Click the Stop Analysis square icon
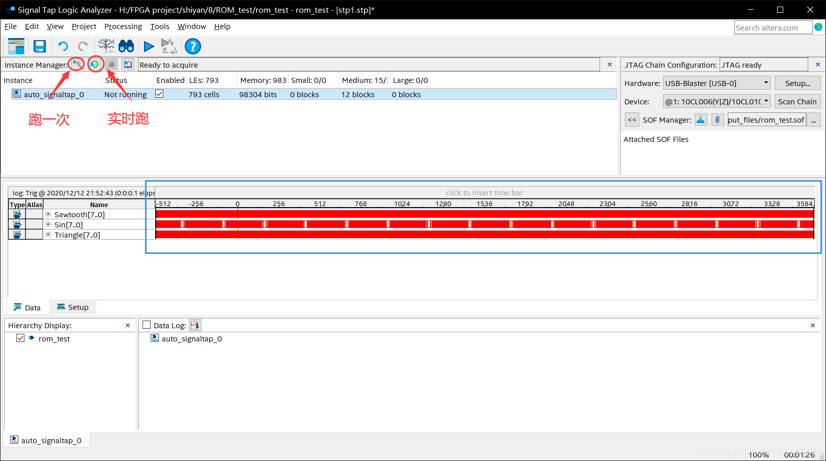826x461 pixels. coord(111,65)
